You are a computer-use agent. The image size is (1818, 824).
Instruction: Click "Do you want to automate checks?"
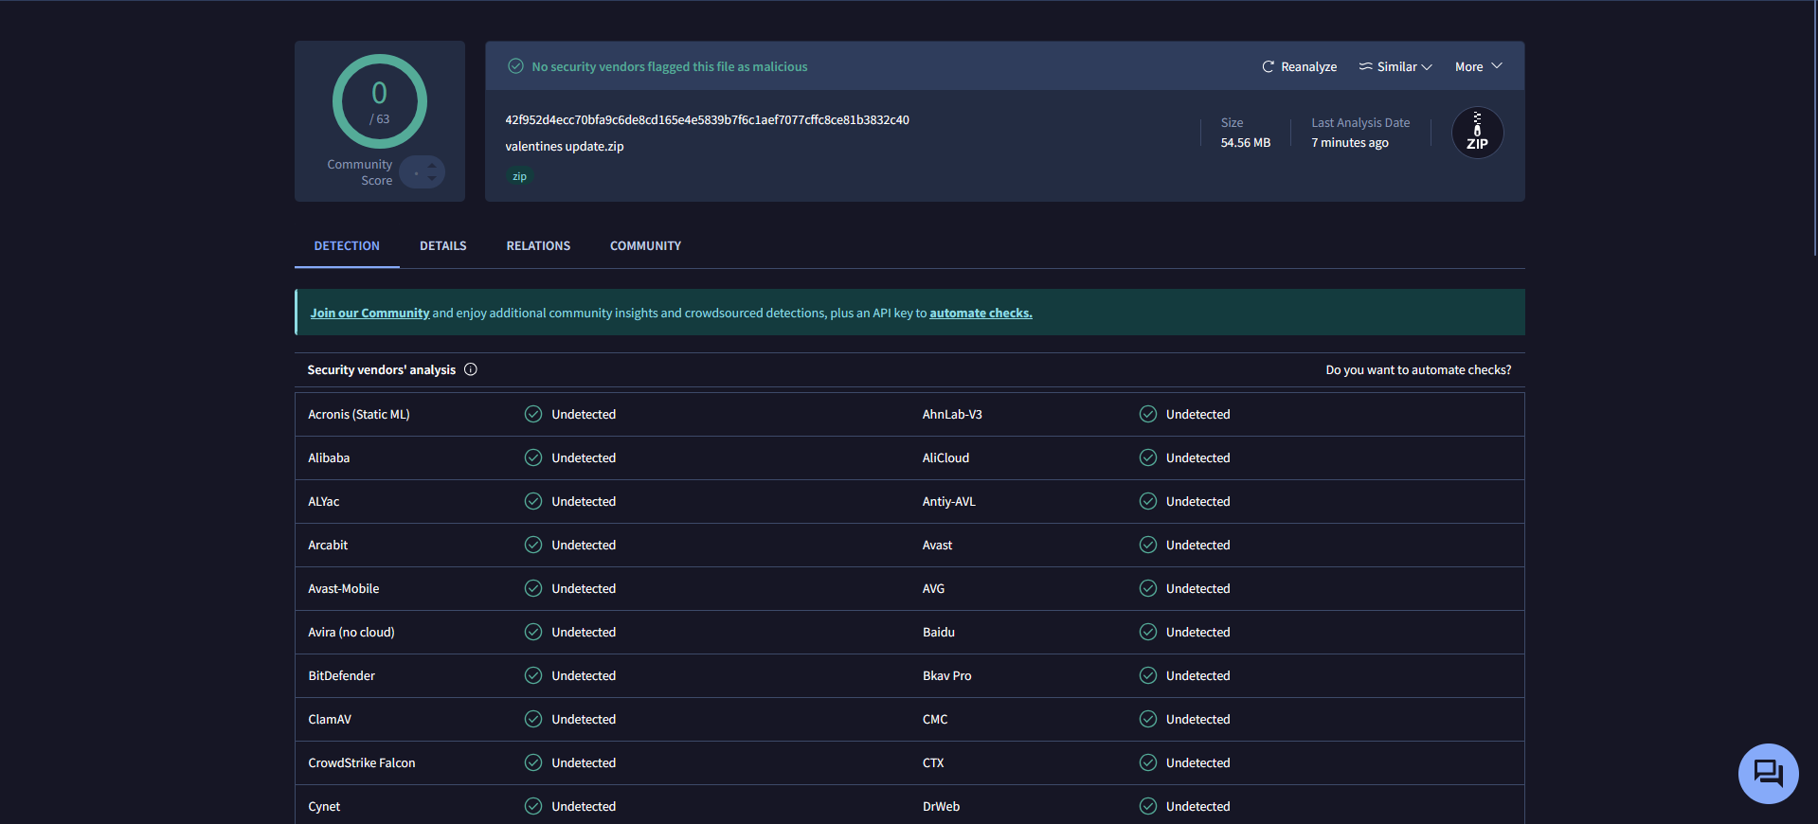pyautogui.click(x=1418, y=370)
